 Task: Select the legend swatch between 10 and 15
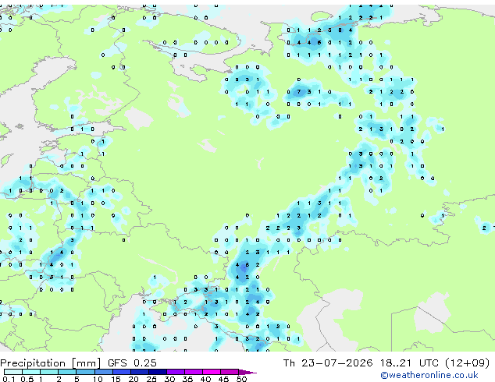pyautogui.click(x=103, y=372)
